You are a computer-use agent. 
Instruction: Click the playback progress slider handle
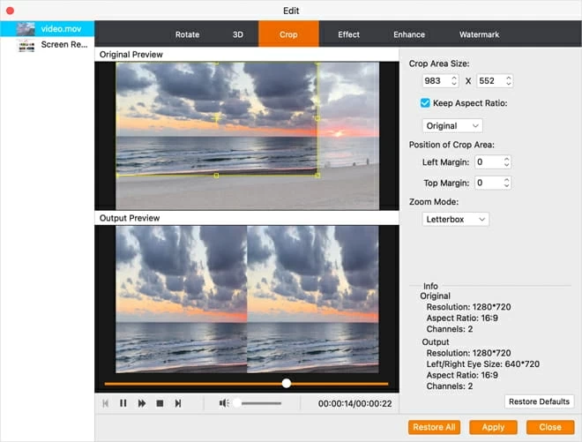point(287,383)
